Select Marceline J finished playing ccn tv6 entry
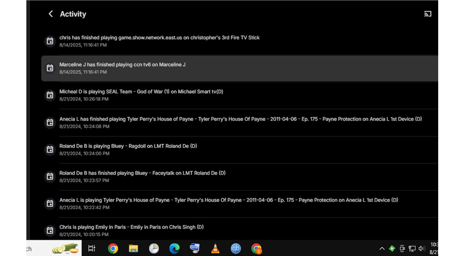This screenshot has width=456, height=256. click(239, 68)
